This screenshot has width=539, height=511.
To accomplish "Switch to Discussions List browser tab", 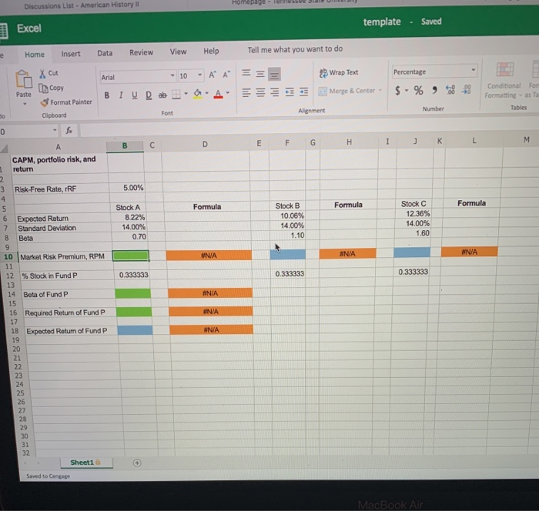I will (x=82, y=5).
